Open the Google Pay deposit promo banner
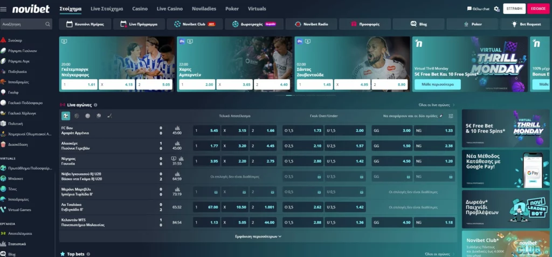The width and height of the screenshot is (552, 257). [506, 168]
